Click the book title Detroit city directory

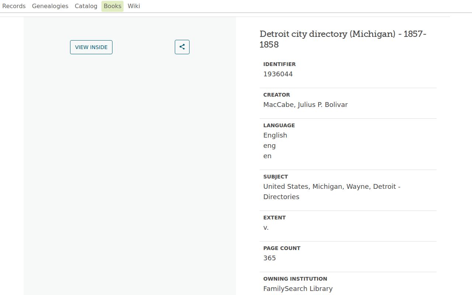[343, 39]
